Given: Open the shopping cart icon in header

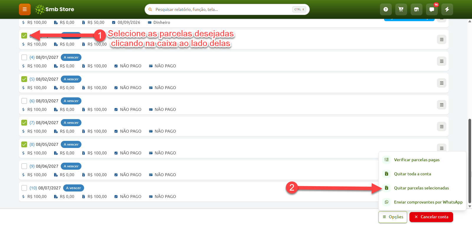Looking at the screenshot, I should [401, 9].
